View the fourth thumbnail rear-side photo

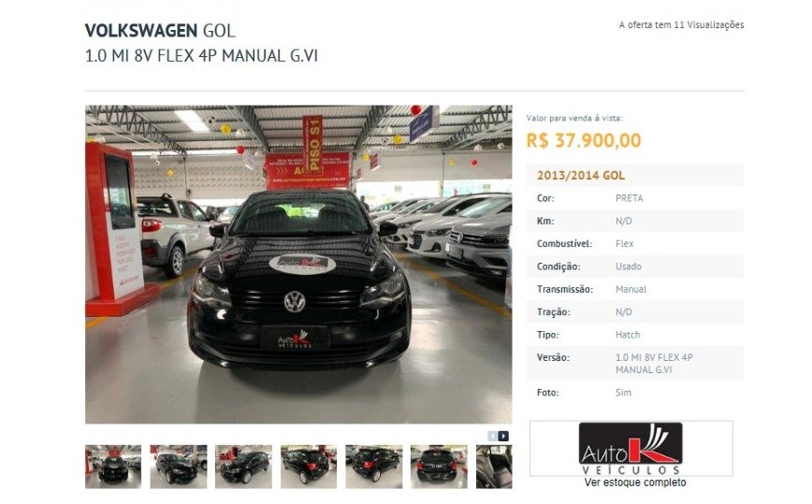pyautogui.click(x=309, y=467)
